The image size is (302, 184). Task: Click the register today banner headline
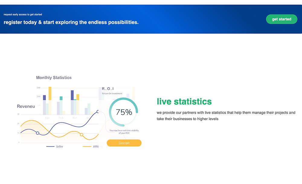click(x=71, y=22)
